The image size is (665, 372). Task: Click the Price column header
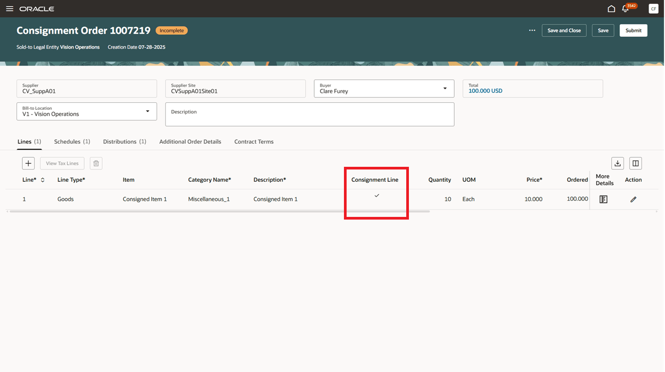point(535,180)
